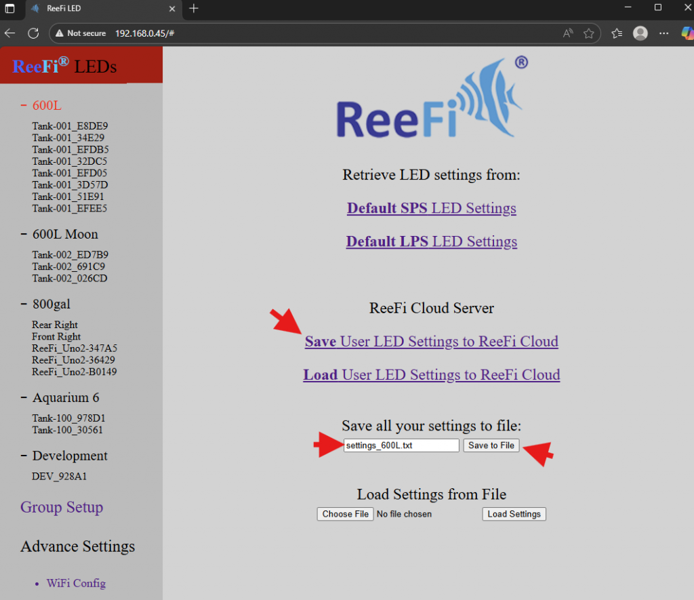This screenshot has width=694, height=600.
Task: Close the ReeFi LED tab
Action: [172, 9]
